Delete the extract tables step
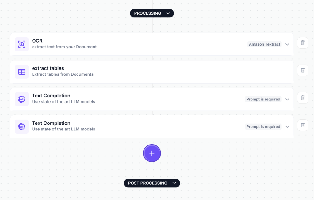The image size is (314, 200). [x=303, y=70]
